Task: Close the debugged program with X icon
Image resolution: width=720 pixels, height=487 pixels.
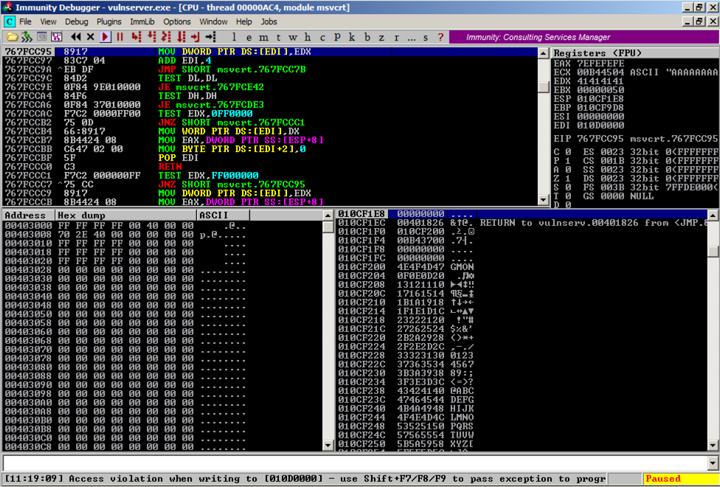Action: coord(90,37)
